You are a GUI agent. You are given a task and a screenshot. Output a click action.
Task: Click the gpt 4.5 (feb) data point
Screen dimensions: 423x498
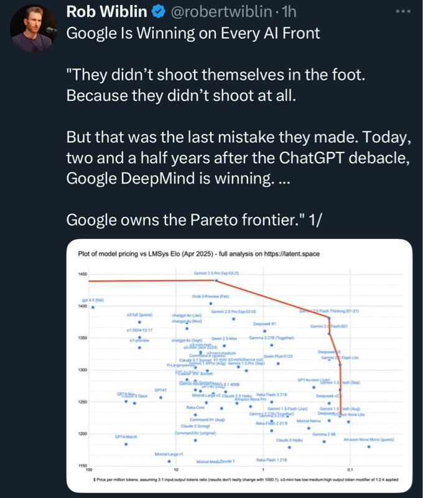click(93, 307)
